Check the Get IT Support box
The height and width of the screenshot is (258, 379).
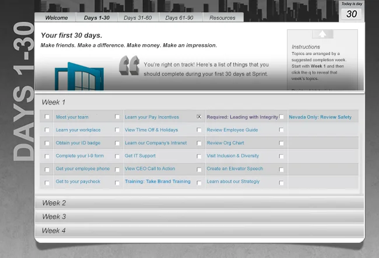tap(117, 156)
